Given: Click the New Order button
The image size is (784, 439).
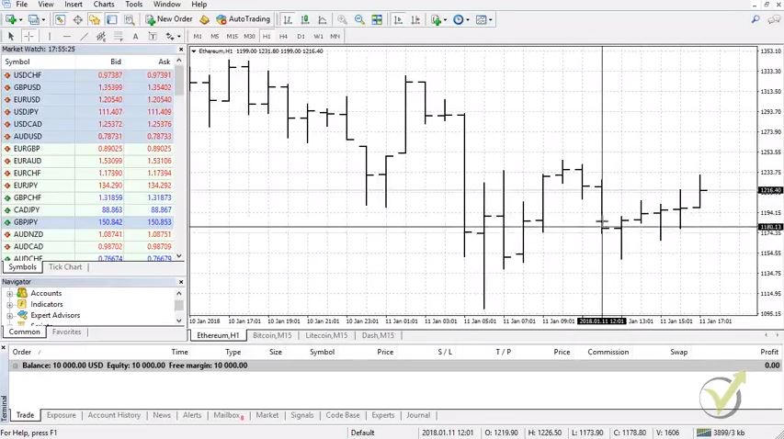Looking at the screenshot, I should 169,19.
